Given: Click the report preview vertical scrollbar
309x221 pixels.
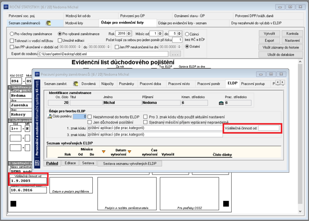Looking at the screenshot, I should coord(300,136).
